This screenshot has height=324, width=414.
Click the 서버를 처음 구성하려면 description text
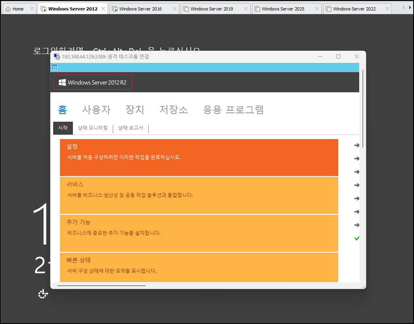(124, 157)
